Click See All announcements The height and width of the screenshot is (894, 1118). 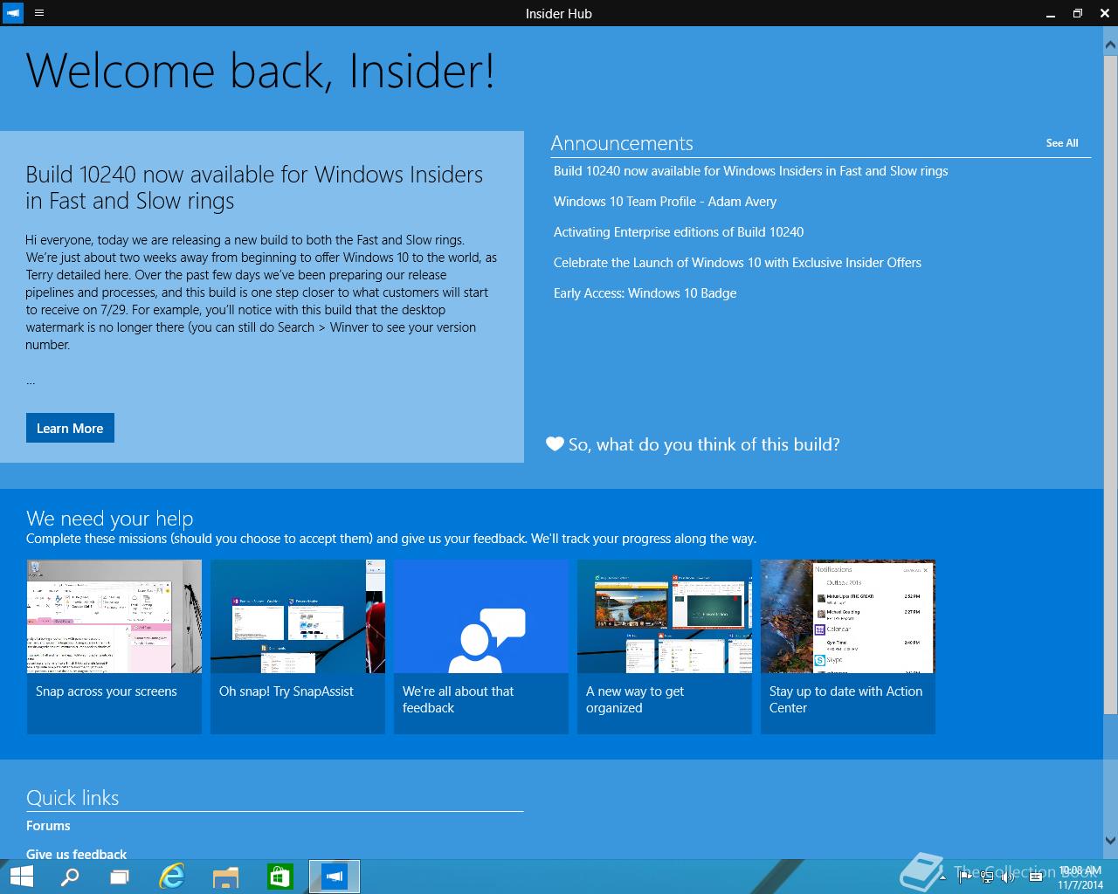tap(1062, 143)
